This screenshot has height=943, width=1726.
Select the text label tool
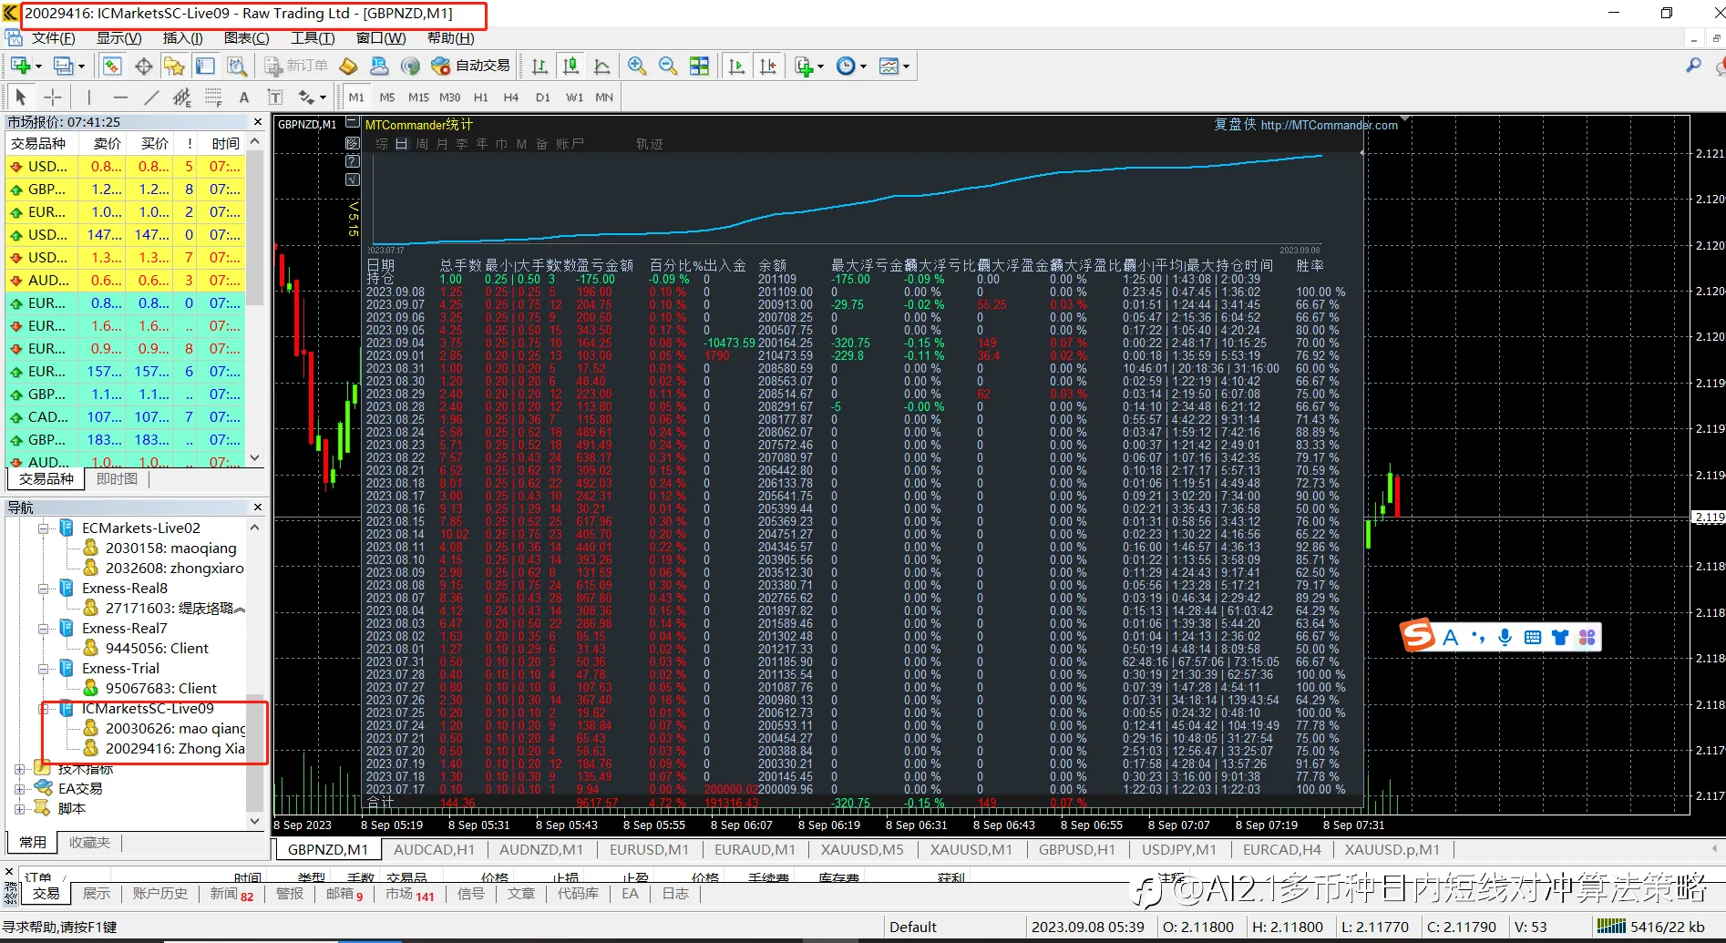[x=274, y=97]
